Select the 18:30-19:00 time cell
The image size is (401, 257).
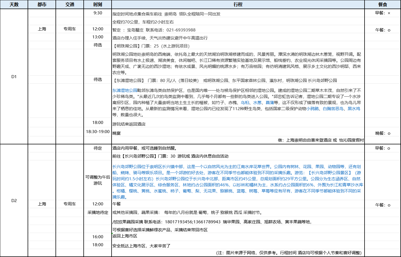click(97, 132)
